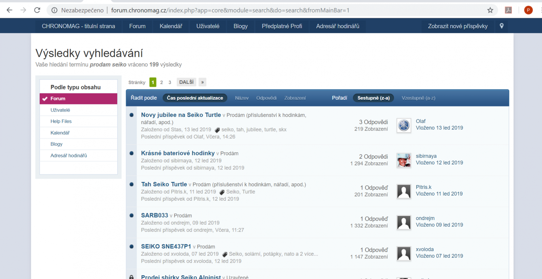Open site info icon beside Nezabezpečeno
Image resolution: width=542 pixels, height=279 pixels.
pos(54,10)
